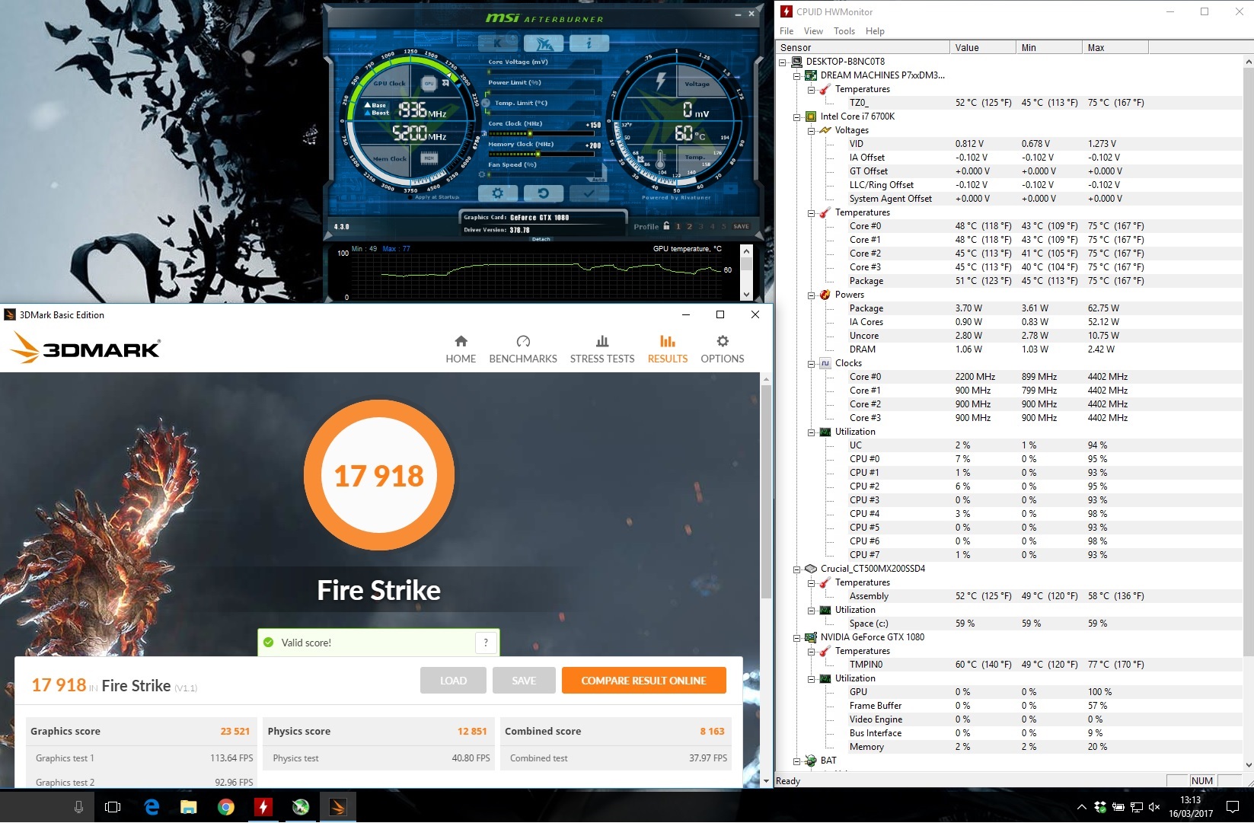The image size is (1254, 823).
Task: Open 3DMark STRESS TESTS tab
Action: pos(602,349)
